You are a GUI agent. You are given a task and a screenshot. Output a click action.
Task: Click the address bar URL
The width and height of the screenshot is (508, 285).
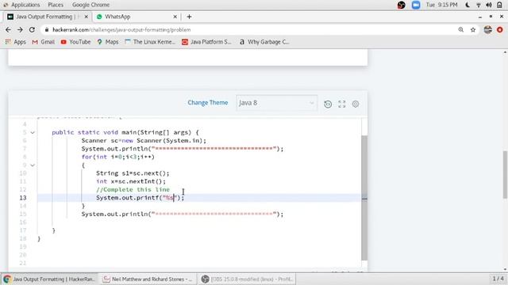click(x=121, y=30)
